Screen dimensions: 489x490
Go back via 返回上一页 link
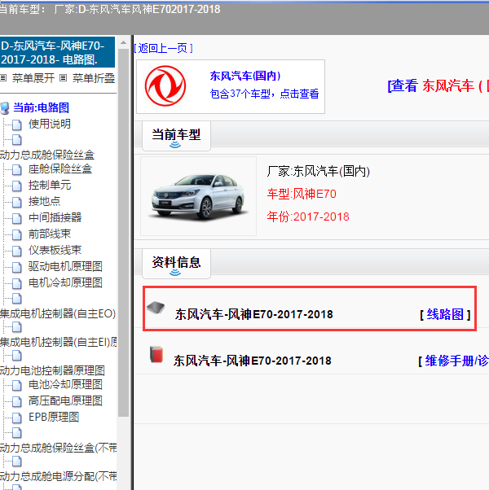(163, 49)
